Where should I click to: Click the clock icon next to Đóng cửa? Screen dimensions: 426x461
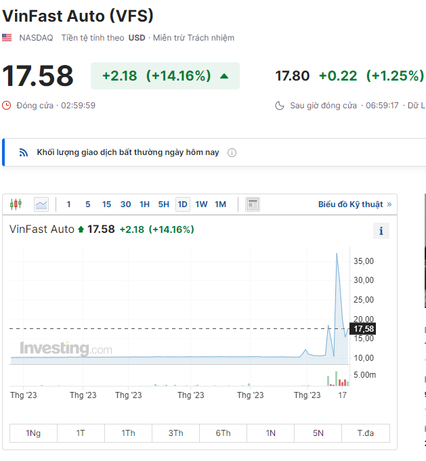pyautogui.click(x=7, y=106)
